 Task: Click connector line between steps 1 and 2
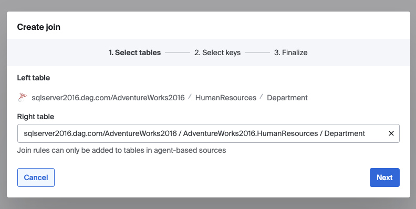click(178, 53)
